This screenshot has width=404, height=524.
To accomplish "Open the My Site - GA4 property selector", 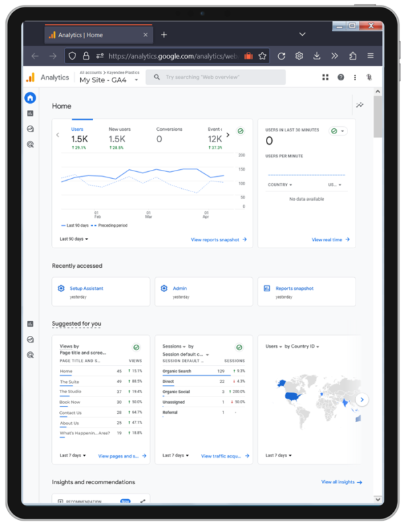I will coord(109,80).
